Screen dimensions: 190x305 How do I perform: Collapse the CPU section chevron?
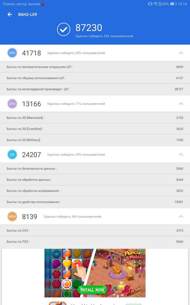point(181,53)
